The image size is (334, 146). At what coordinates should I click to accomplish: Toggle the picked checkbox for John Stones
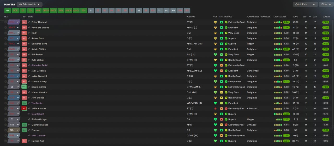[5, 98]
